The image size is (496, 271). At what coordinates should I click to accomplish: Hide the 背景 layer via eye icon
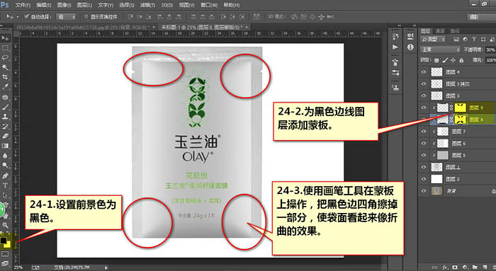pos(424,191)
